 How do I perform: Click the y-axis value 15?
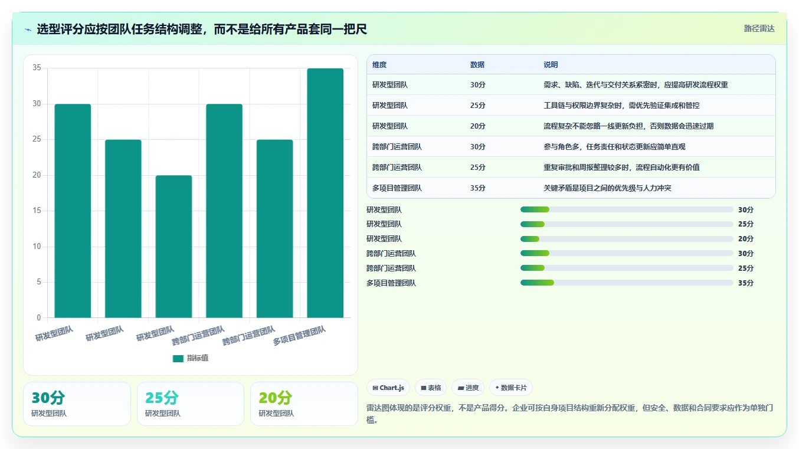[37, 211]
